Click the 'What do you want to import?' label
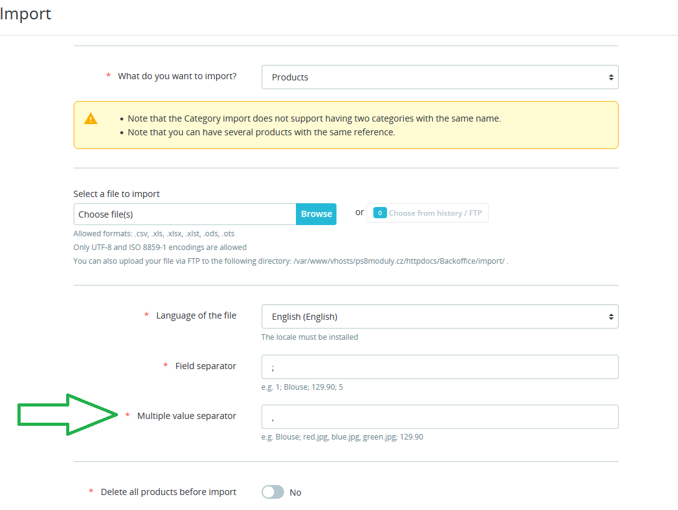Image resolution: width=678 pixels, height=510 pixels. pos(177,77)
